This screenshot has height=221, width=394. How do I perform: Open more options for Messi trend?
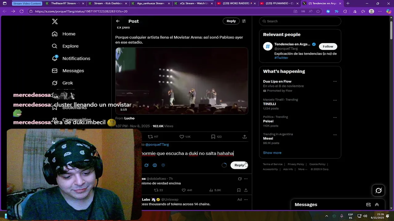335,134
